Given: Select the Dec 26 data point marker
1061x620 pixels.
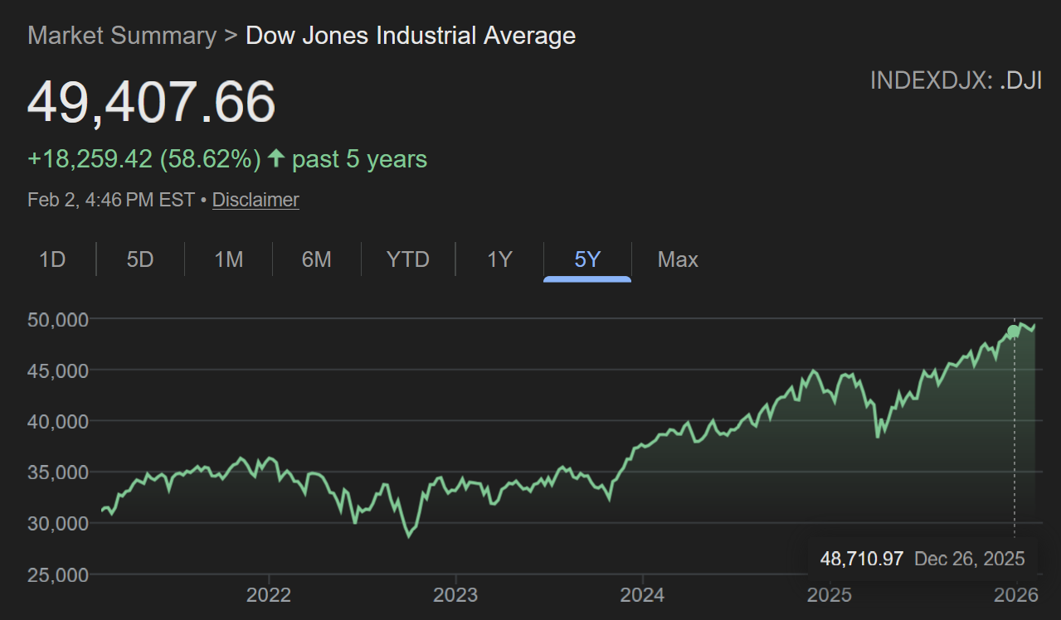Looking at the screenshot, I should 1013,331.
